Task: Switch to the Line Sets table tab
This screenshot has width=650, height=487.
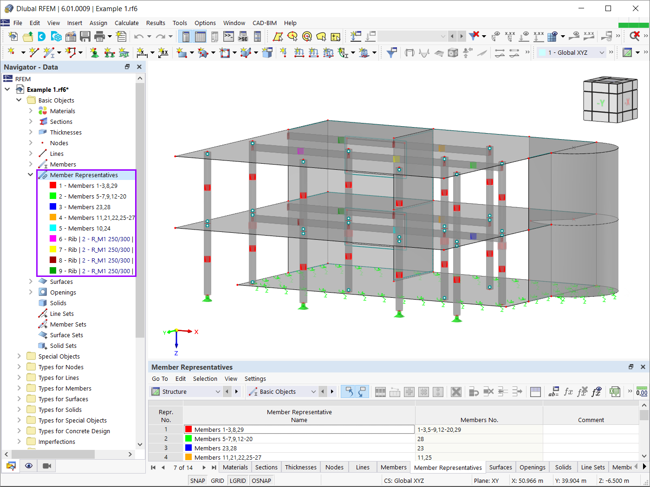Action: click(x=593, y=467)
